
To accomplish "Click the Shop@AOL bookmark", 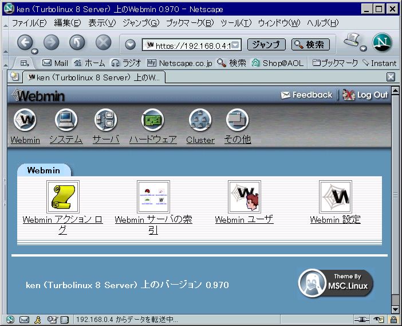I will coord(277,63).
